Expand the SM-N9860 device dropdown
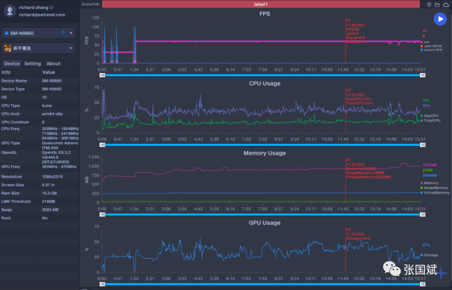Screen dimensions: 452x290 coord(71,33)
